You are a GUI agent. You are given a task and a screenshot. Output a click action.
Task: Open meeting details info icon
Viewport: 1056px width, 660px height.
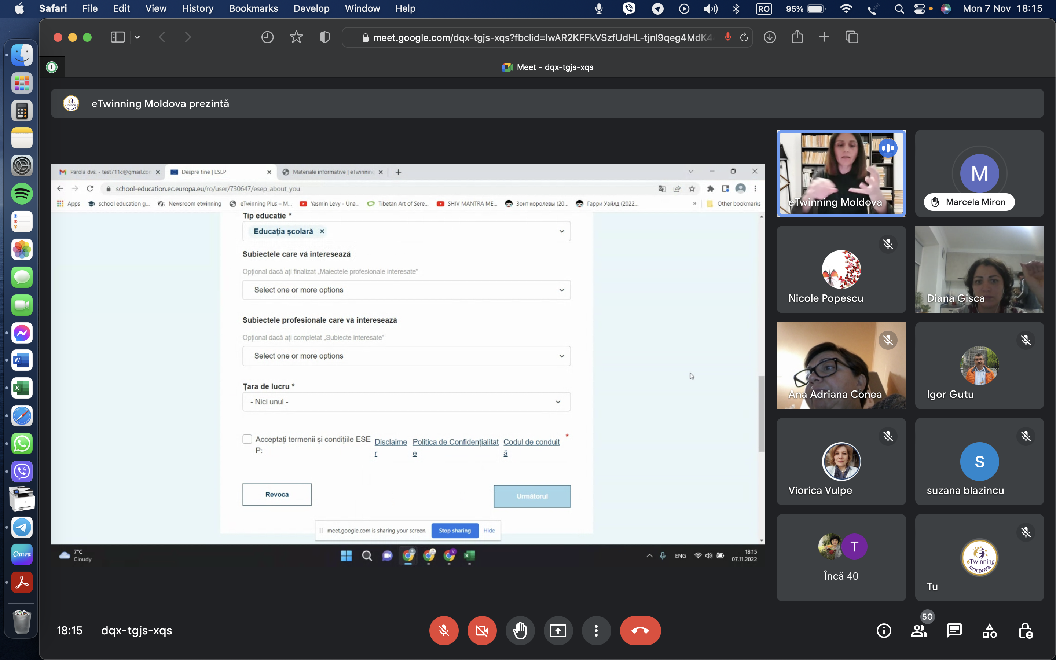coord(884,631)
